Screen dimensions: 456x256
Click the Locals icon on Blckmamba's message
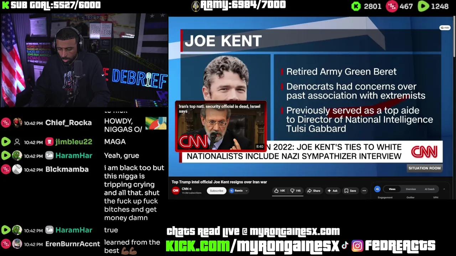[6, 170]
